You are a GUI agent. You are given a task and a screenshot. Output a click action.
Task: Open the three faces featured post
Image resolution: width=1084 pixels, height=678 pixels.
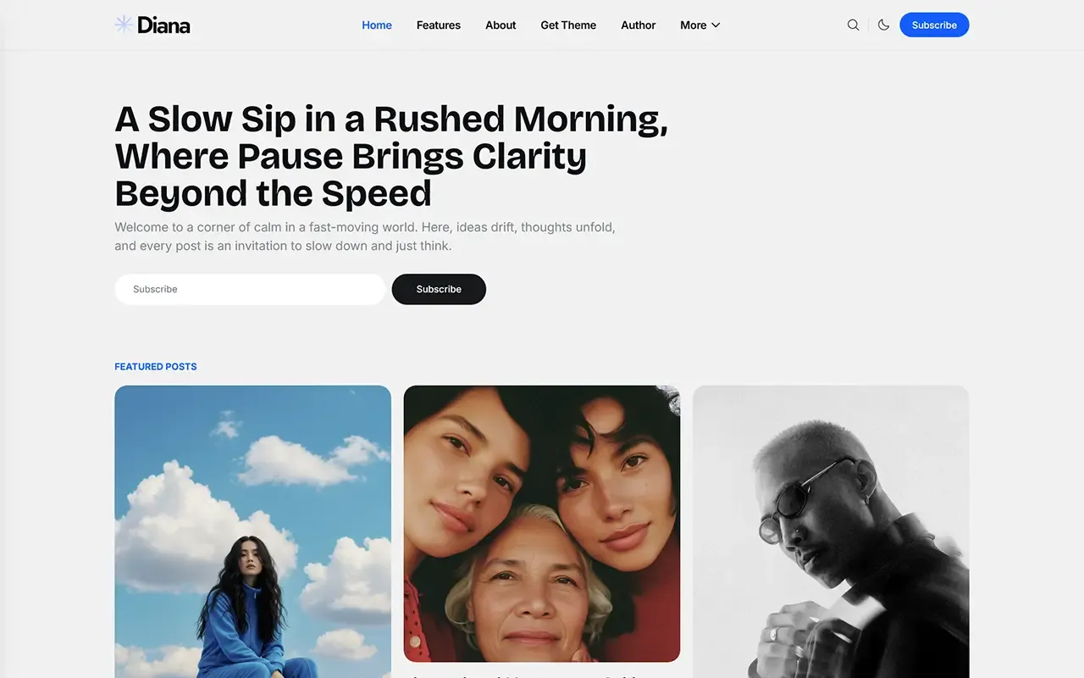click(542, 524)
